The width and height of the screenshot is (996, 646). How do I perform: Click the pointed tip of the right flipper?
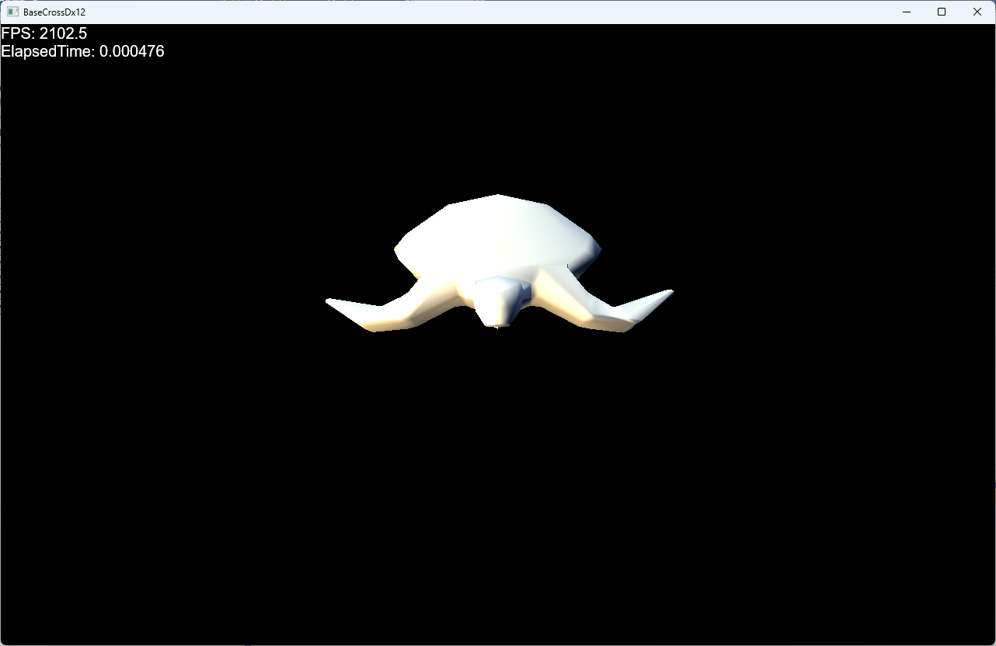pyautogui.click(x=670, y=292)
